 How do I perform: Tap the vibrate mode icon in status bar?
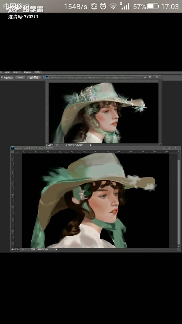[94, 6]
